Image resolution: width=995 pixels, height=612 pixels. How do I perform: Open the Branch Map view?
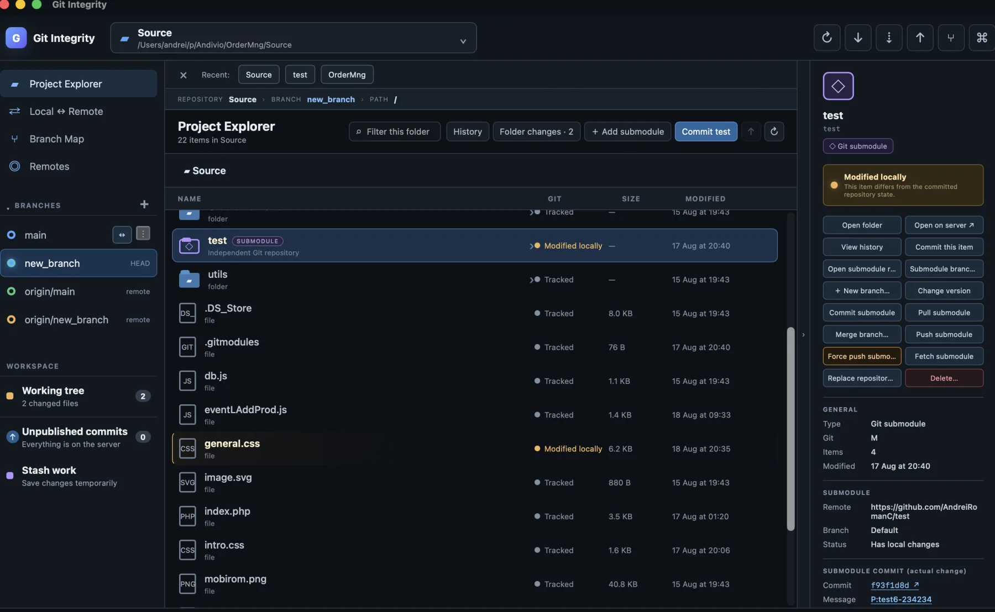78,139
